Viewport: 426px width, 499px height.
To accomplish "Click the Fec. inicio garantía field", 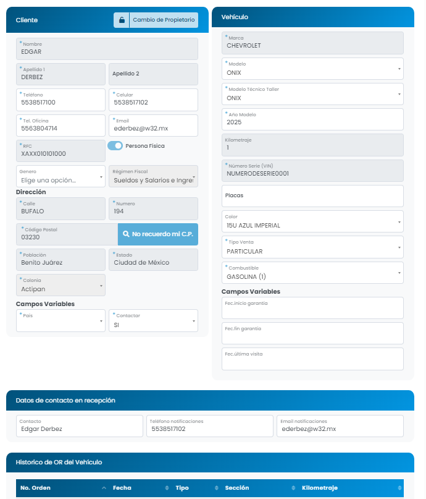I will tap(312, 308).
